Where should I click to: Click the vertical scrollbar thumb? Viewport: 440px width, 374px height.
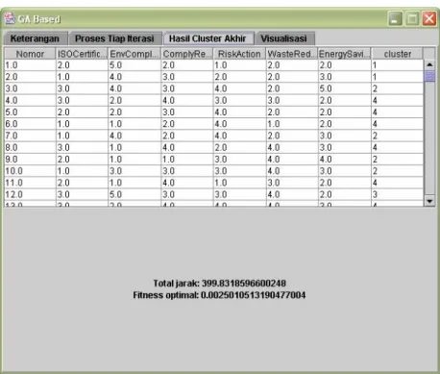[429, 76]
